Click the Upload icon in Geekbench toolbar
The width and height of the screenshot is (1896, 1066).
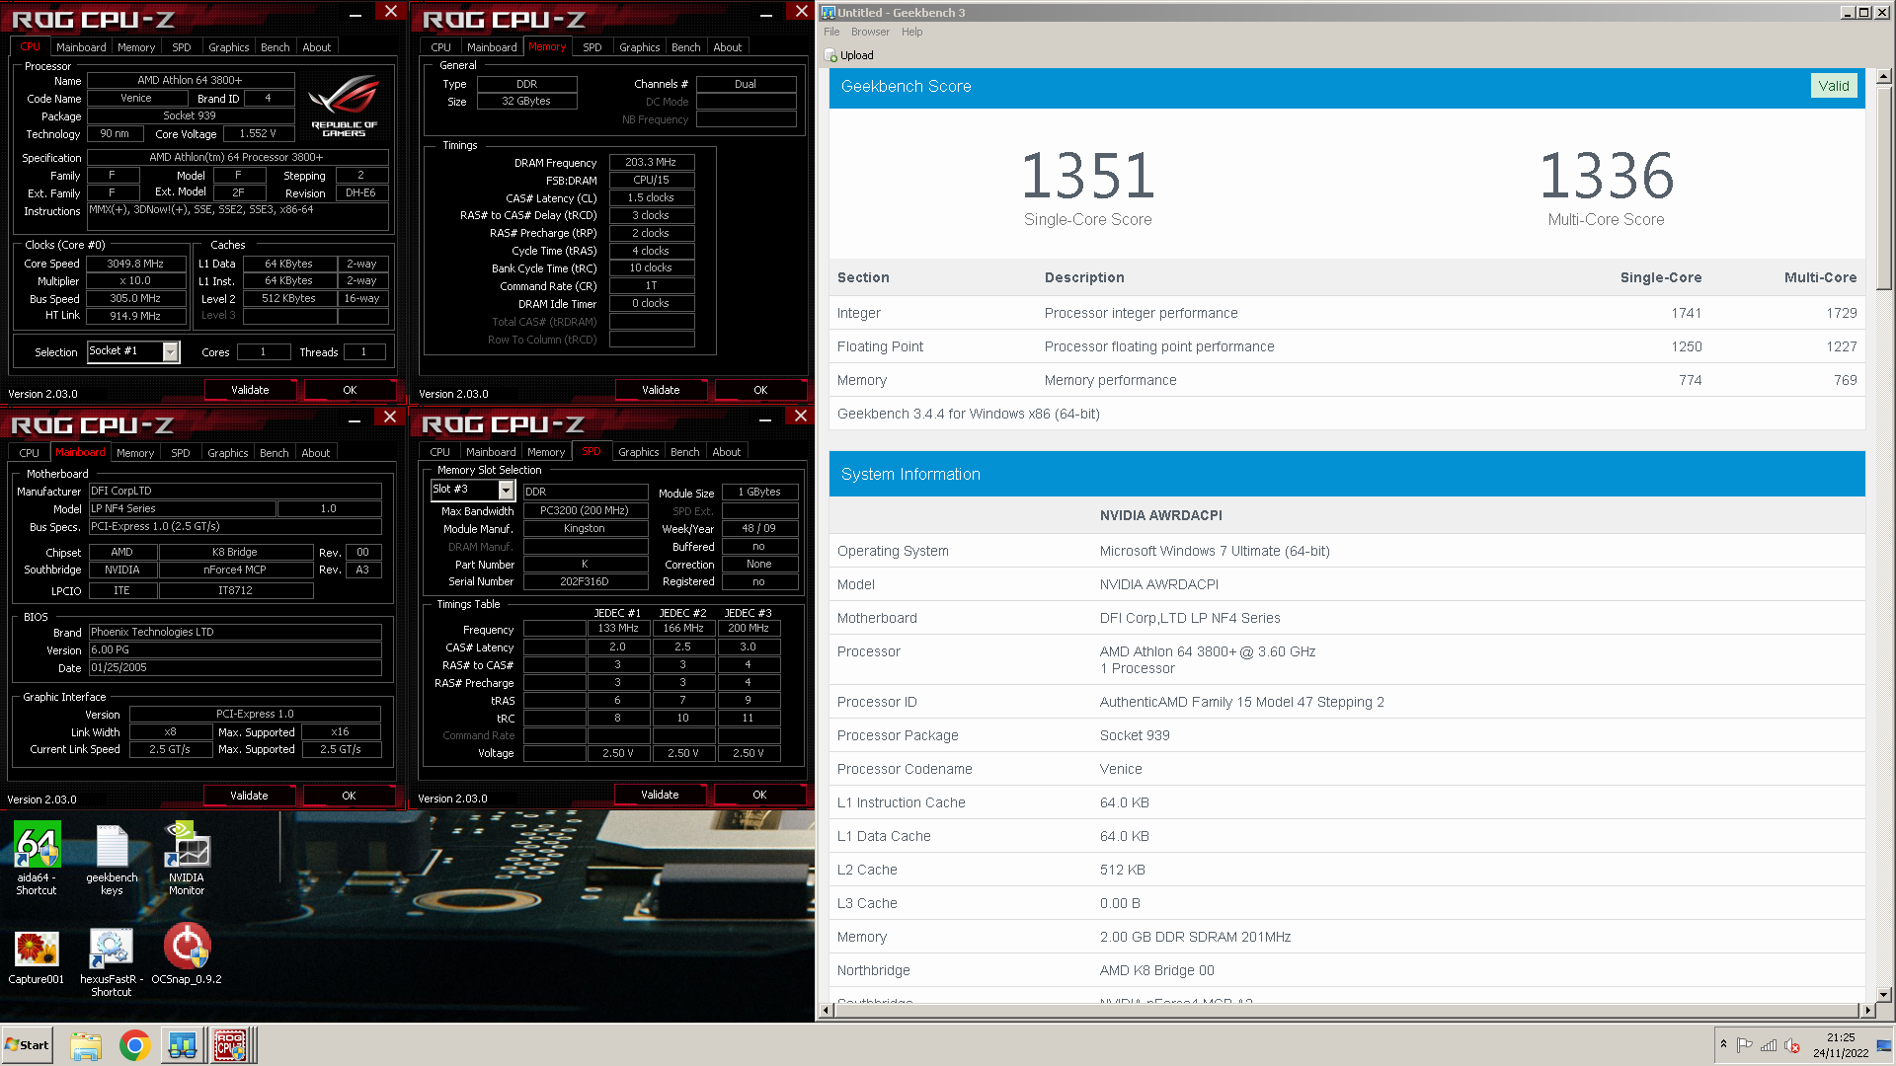(x=831, y=55)
